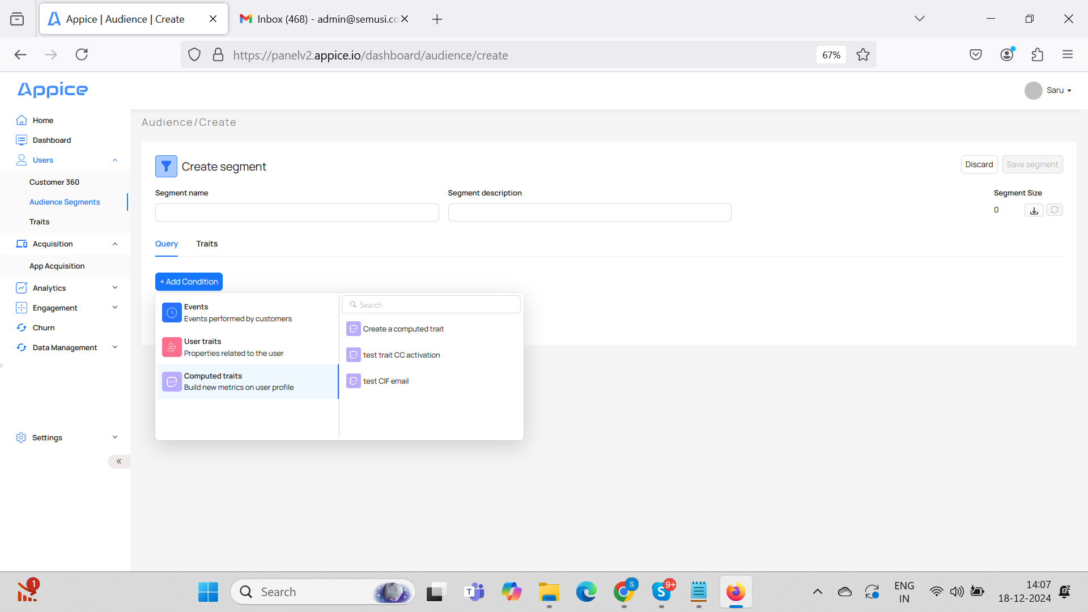Open Customer 360 in sidebar

point(54,182)
